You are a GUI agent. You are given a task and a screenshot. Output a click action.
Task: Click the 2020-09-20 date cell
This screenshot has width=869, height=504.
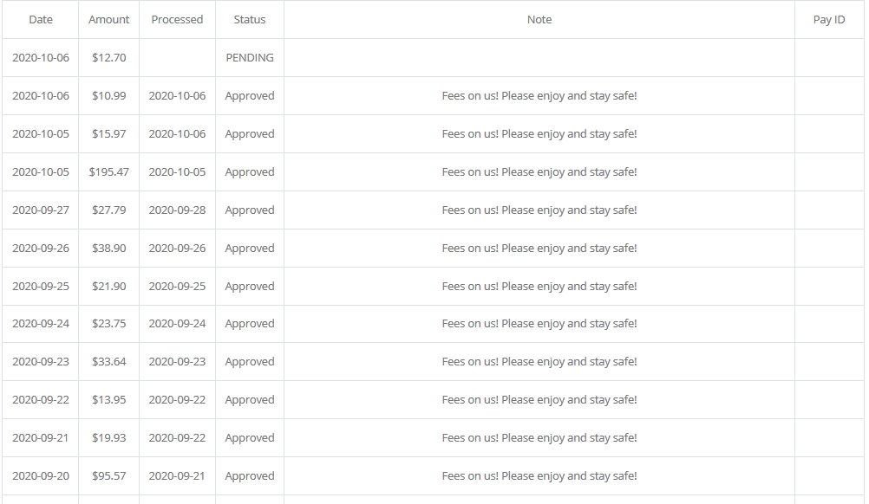pos(41,476)
